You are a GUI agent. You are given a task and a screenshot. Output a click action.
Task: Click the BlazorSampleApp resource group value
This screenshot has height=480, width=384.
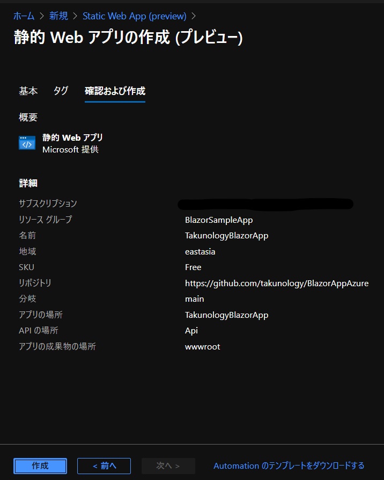pyautogui.click(x=219, y=220)
